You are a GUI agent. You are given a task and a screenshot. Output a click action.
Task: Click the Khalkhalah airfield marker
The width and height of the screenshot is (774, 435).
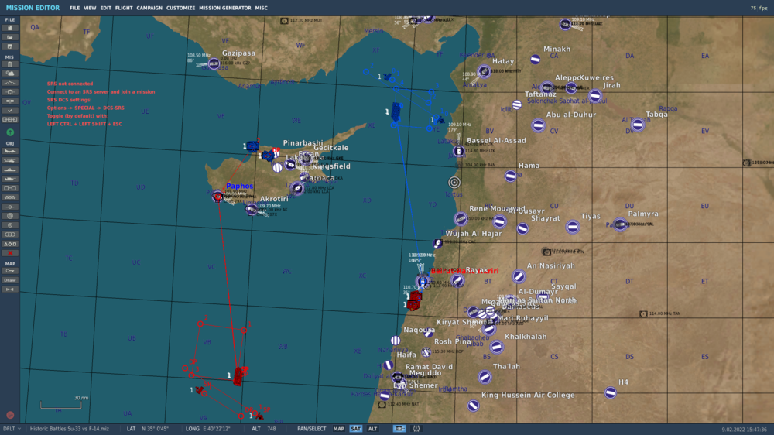pyautogui.click(x=497, y=347)
